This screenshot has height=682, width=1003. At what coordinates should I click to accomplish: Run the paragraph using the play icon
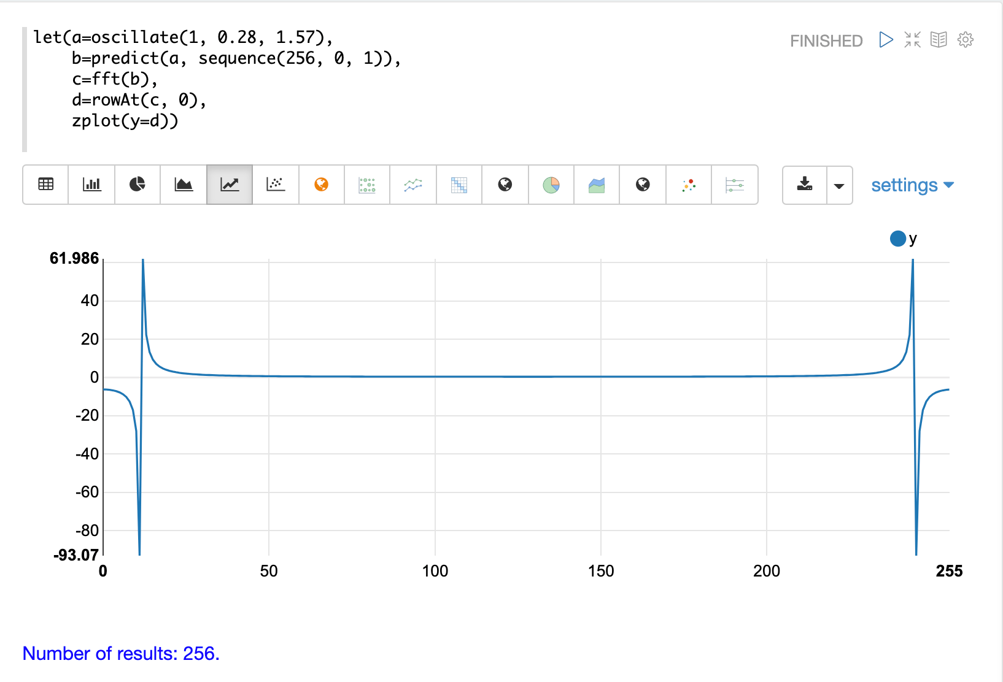tap(886, 39)
